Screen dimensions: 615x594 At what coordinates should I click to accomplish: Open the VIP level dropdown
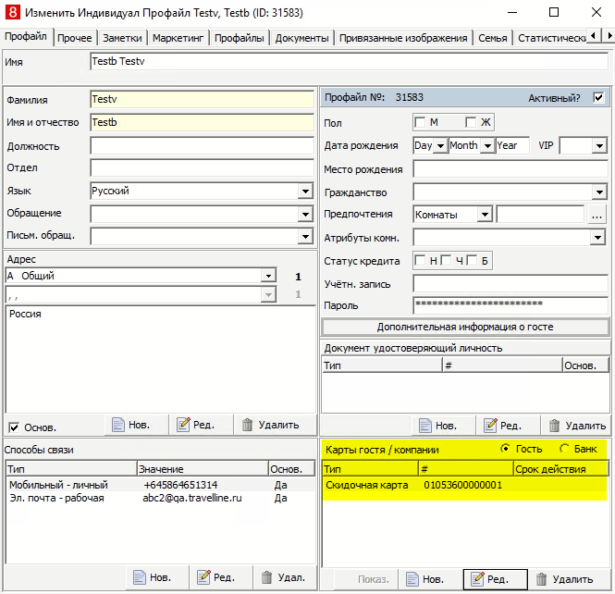pyautogui.click(x=599, y=146)
